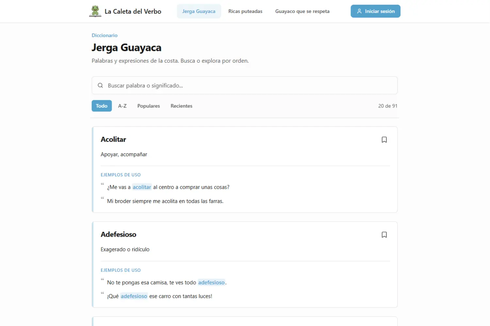Open the Ricas puteadas section

(x=245, y=11)
